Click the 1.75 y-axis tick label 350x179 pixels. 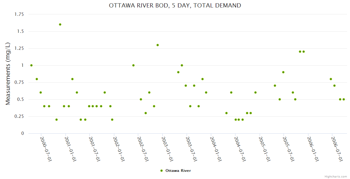click(x=19, y=14)
